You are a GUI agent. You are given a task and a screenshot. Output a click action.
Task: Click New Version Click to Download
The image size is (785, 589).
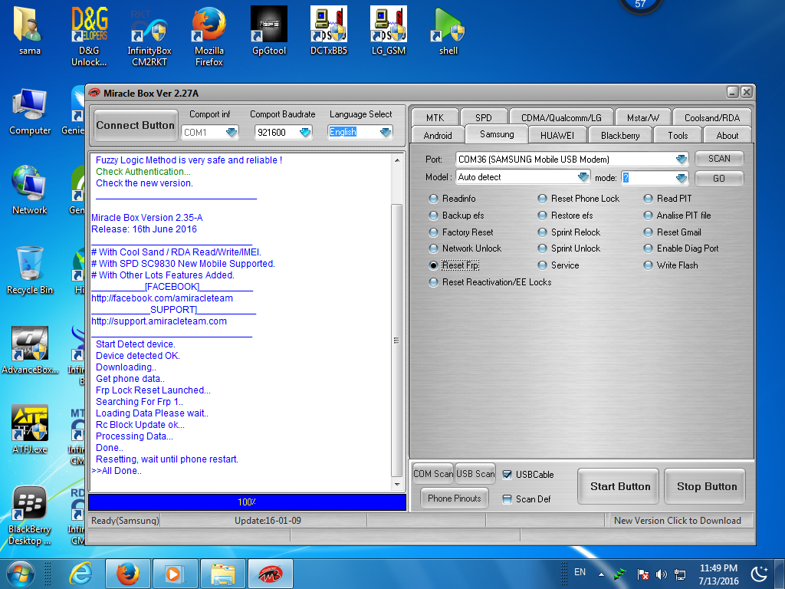coord(678,521)
